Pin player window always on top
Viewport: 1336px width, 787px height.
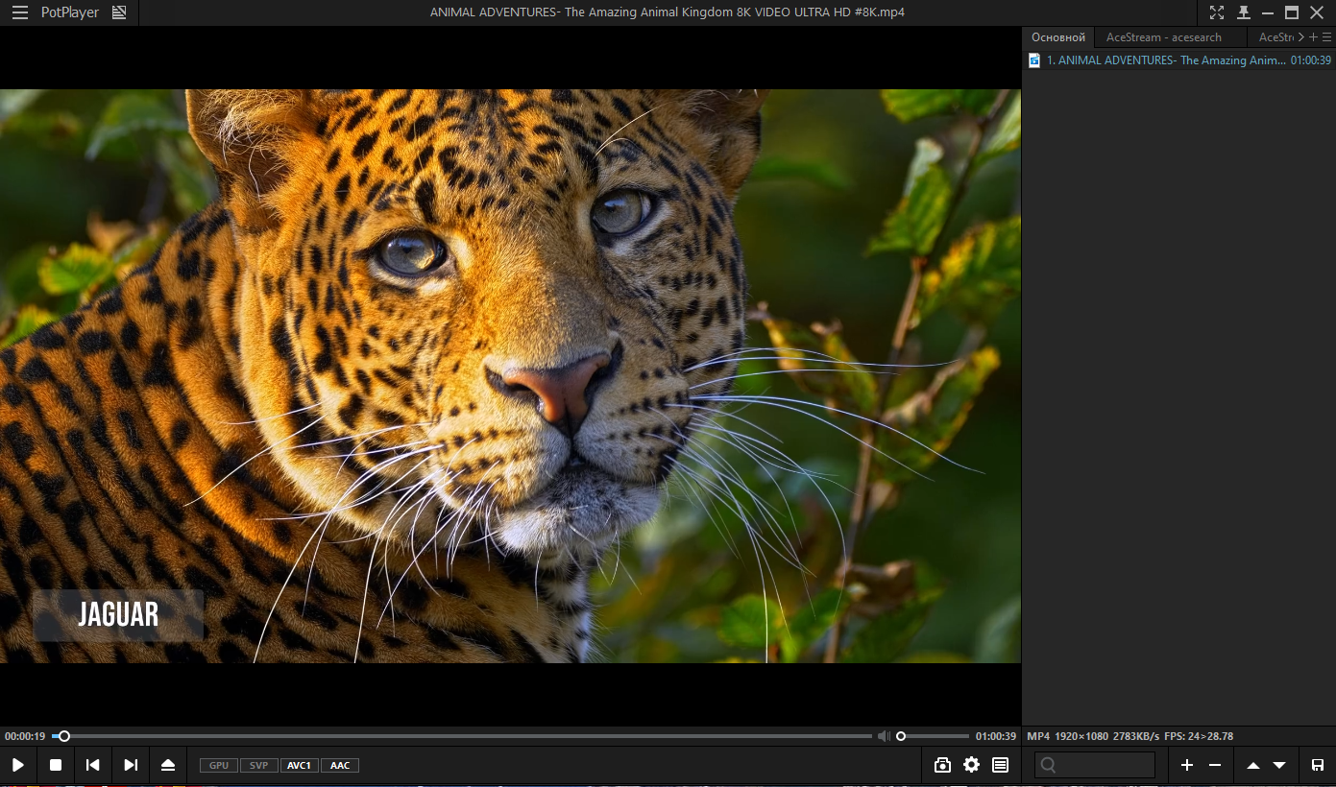point(1244,12)
